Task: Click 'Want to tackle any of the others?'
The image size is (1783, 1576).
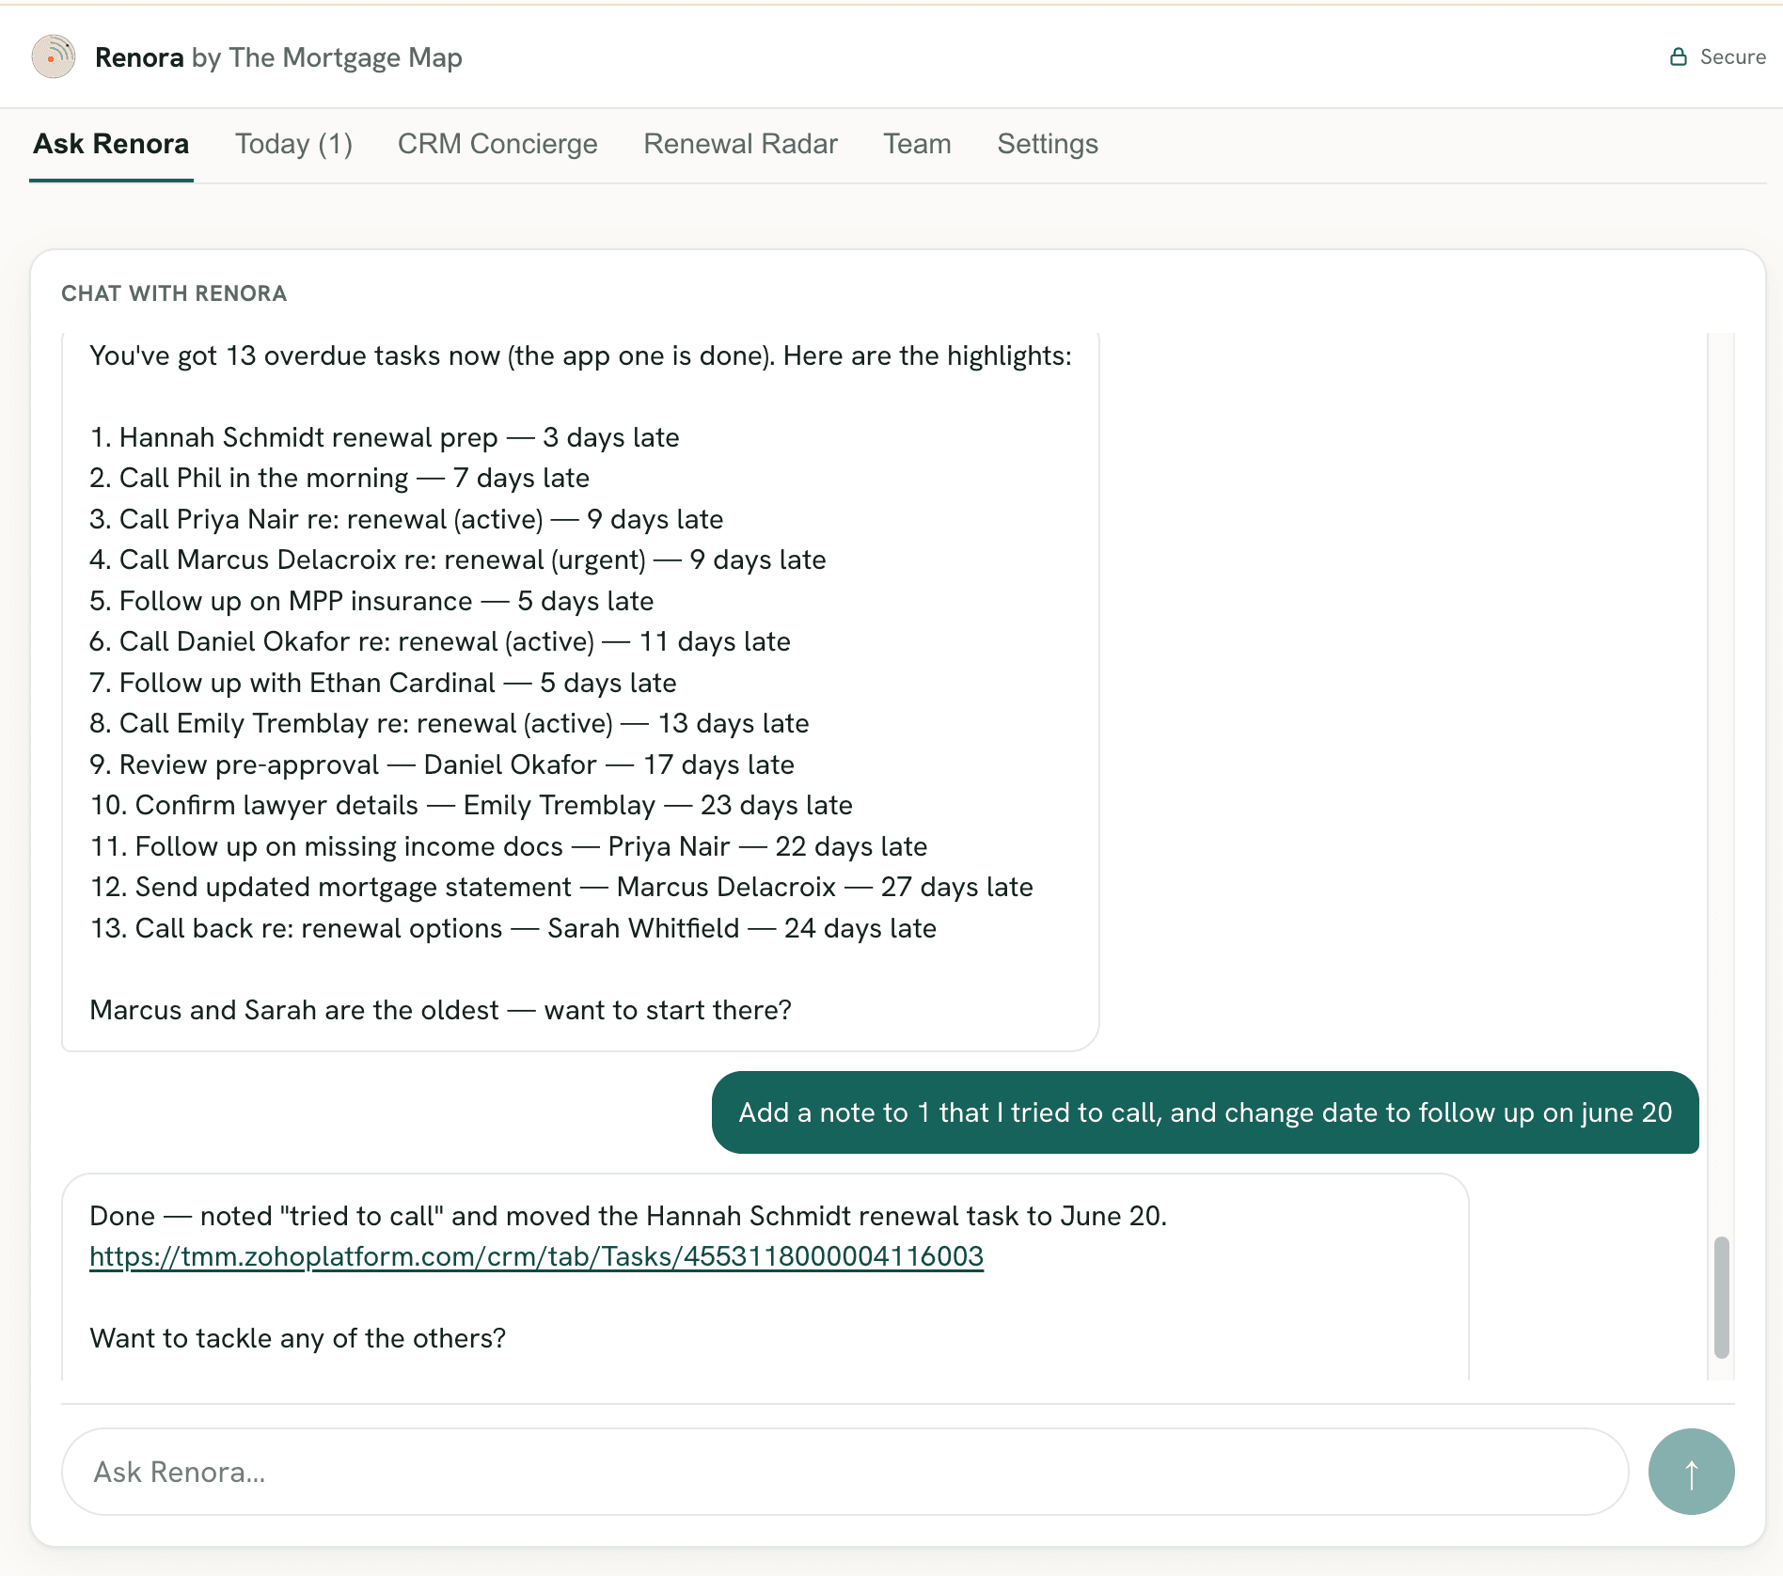Action: click(298, 1338)
